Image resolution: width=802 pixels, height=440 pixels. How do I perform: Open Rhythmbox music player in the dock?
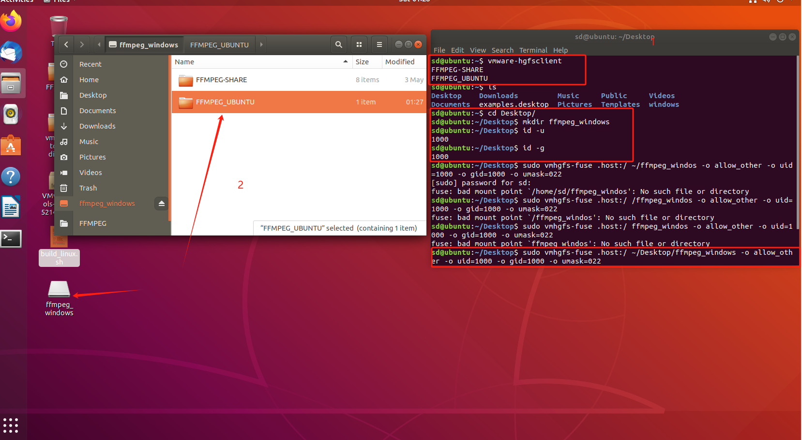pyautogui.click(x=11, y=115)
